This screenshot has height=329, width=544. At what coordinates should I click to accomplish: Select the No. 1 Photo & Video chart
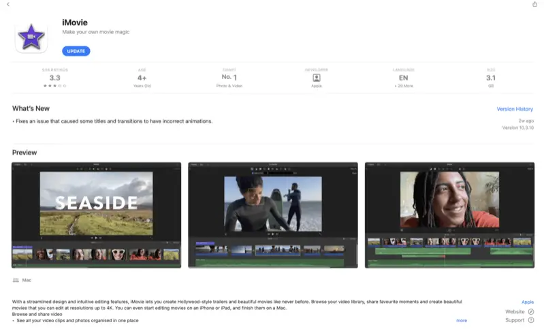coord(229,78)
